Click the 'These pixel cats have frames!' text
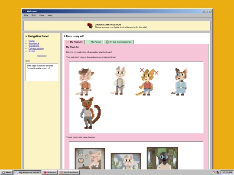This screenshot has width=234, height=175. click(81, 137)
